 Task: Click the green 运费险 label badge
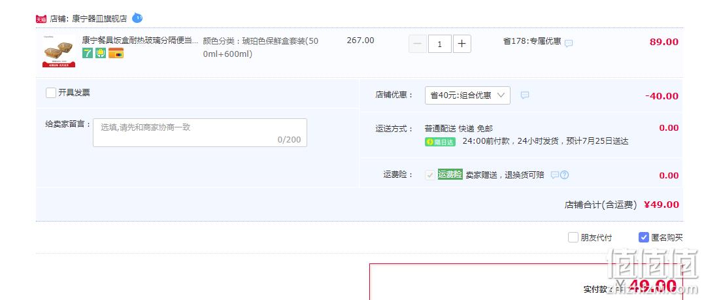click(x=450, y=175)
